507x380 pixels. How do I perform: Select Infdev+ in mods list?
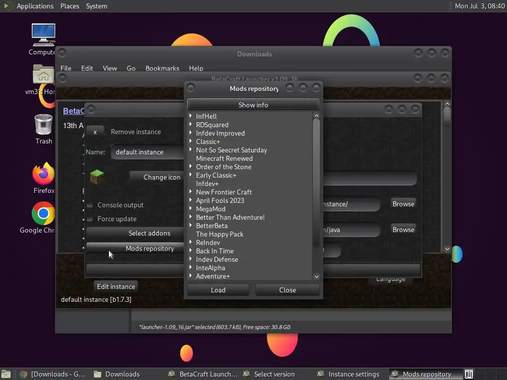click(207, 184)
